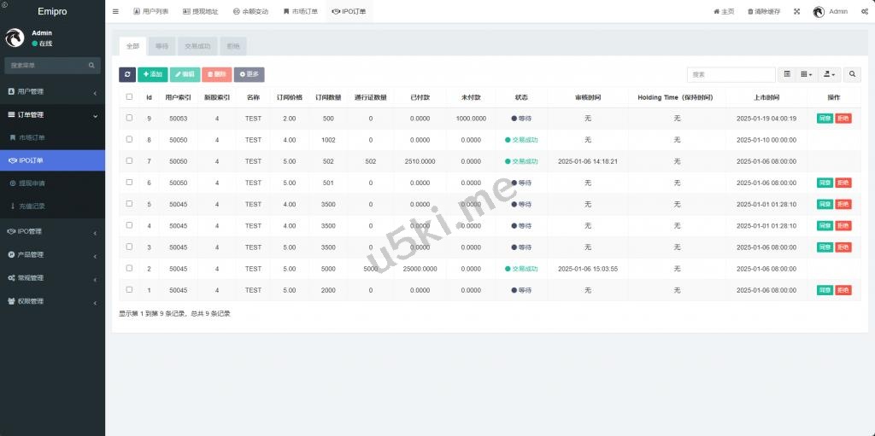Click the table search magnifier button
This screenshot has height=436, width=875.
(x=853, y=75)
